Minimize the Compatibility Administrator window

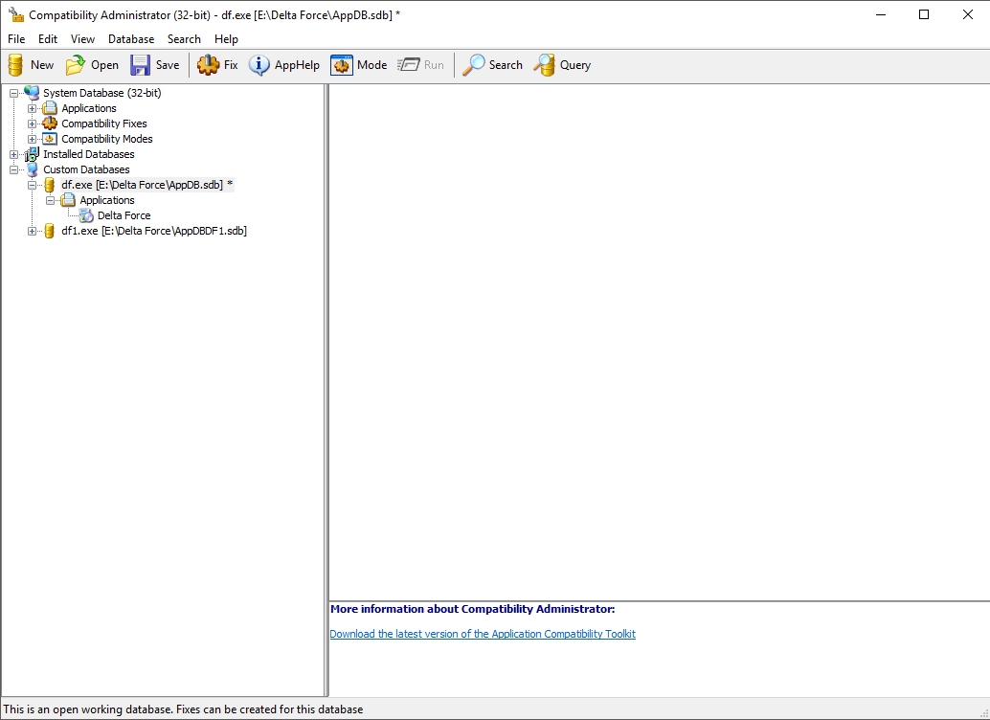(881, 14)
